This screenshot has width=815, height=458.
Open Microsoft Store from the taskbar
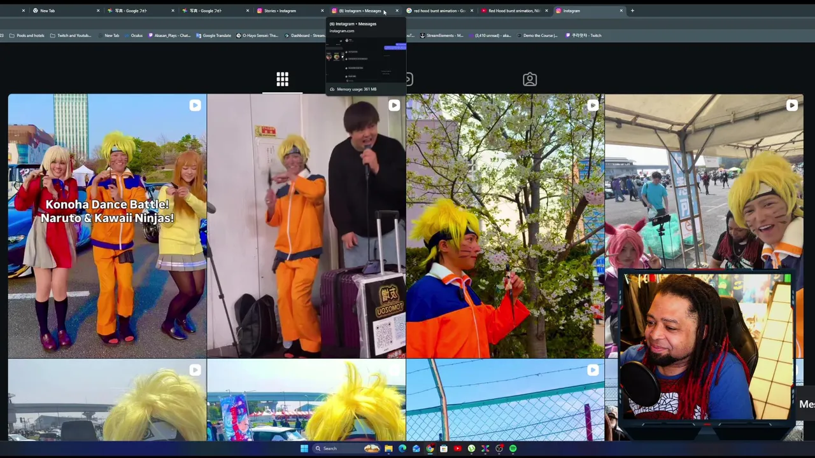click(x=444, y=448)
